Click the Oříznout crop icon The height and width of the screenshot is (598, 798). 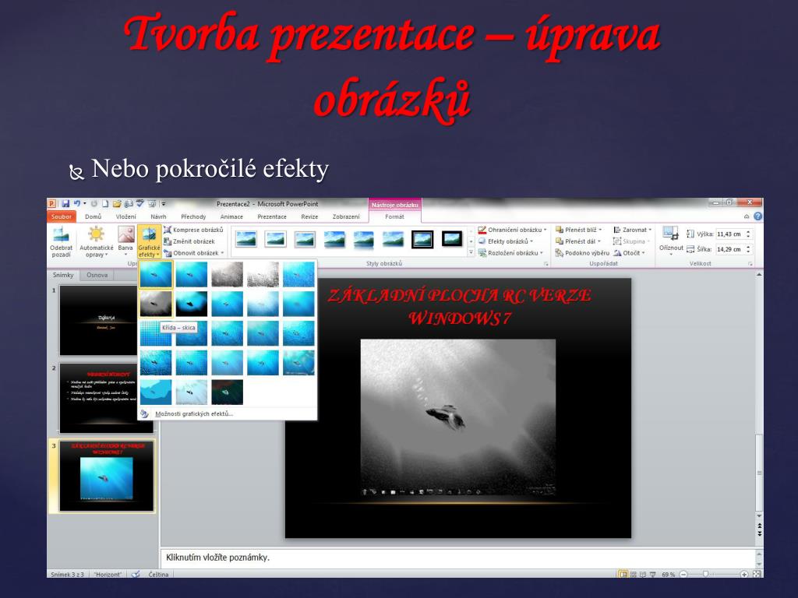[670, 234]
